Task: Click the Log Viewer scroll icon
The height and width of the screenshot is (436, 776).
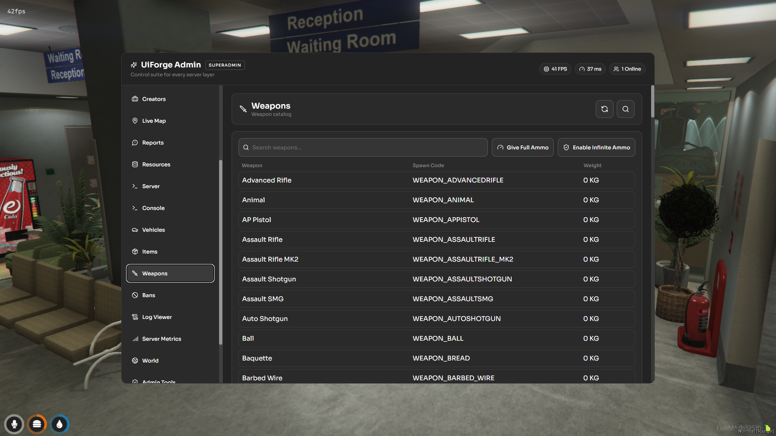Action: [x=135, y=317]
